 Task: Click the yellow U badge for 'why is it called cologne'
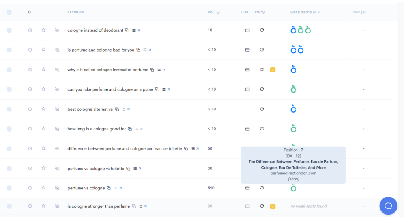coord(272,70)
